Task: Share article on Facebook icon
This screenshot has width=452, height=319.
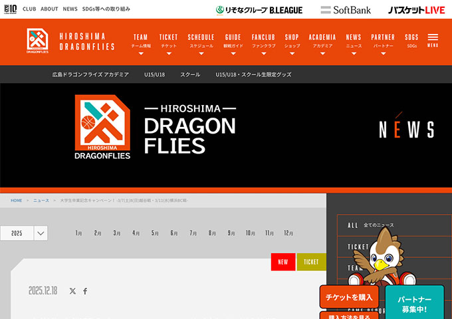Action: coord(85,291)
